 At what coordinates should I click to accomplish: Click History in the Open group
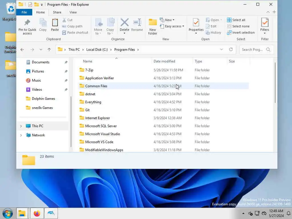tap(213, 33)
